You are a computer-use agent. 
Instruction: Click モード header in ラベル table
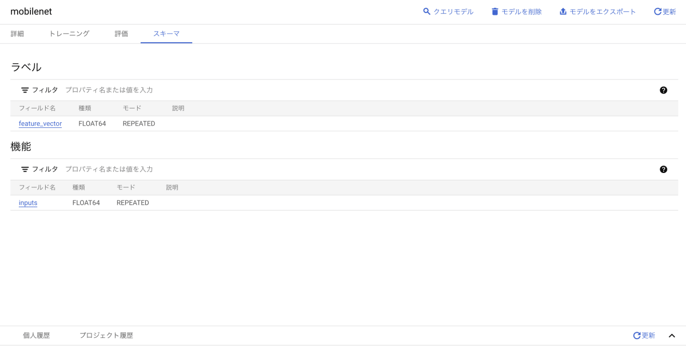tap(132, 108)
